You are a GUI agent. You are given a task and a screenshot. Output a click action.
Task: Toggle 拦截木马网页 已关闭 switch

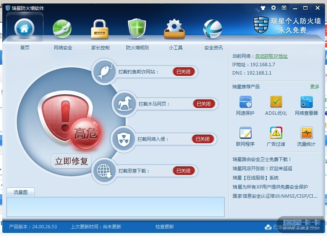tap(204, 104)
